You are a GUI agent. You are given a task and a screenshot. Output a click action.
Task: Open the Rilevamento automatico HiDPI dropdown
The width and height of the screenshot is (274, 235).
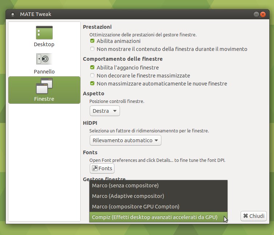point(125,140)
